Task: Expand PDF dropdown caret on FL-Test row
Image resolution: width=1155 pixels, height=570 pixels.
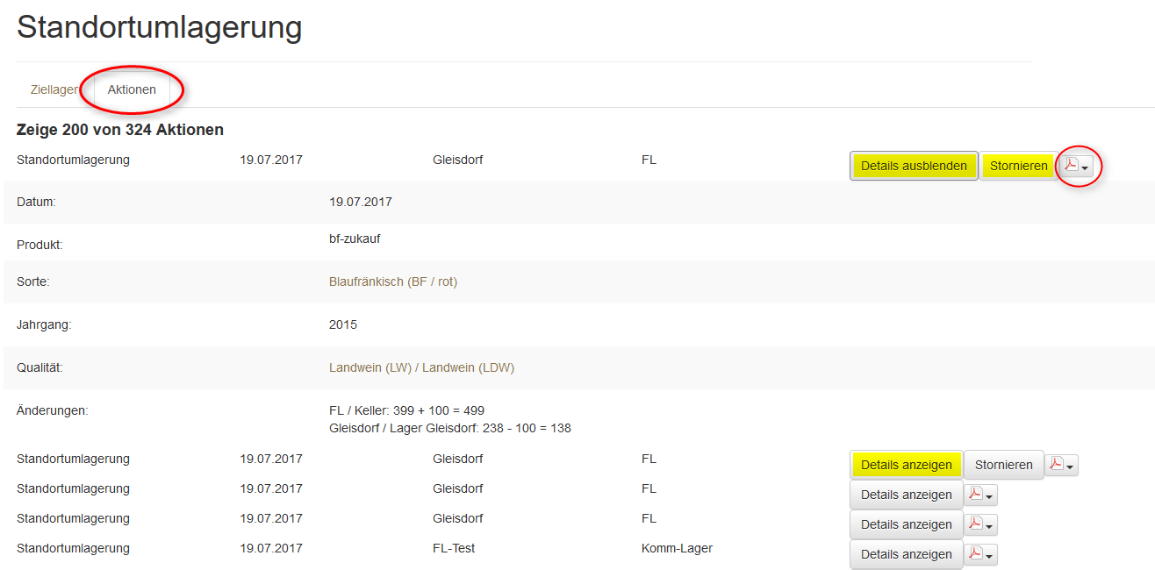Action: click(990, 556)
